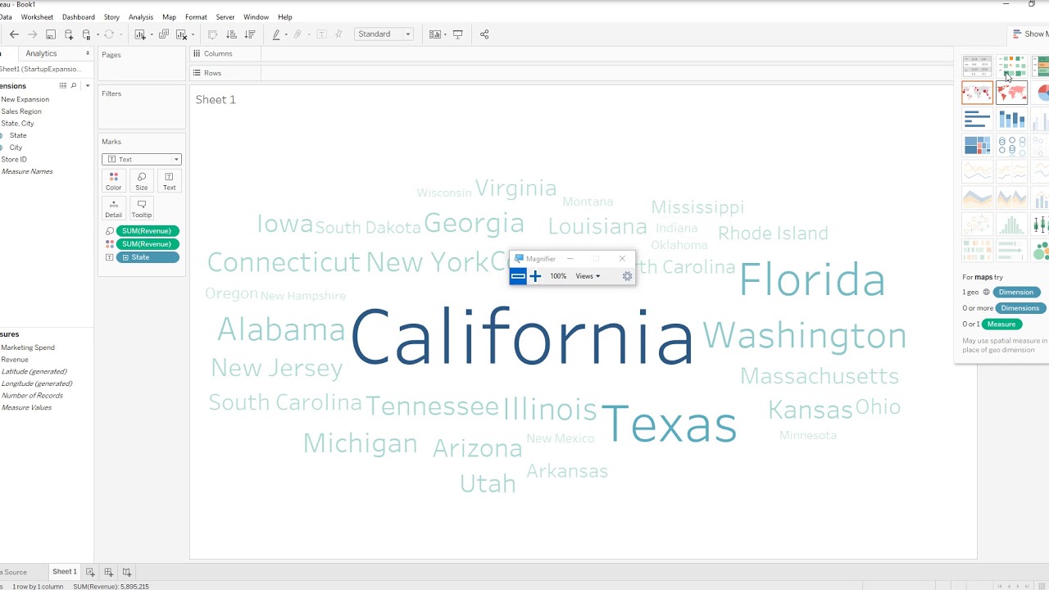1049x590 pixels.
Task: Click the California word in the cloud
Action: (x=522, y=337)
